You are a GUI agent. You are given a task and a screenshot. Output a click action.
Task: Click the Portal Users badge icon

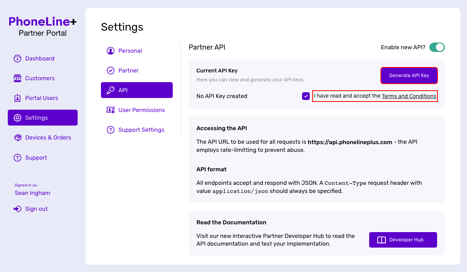click(17, 98)
